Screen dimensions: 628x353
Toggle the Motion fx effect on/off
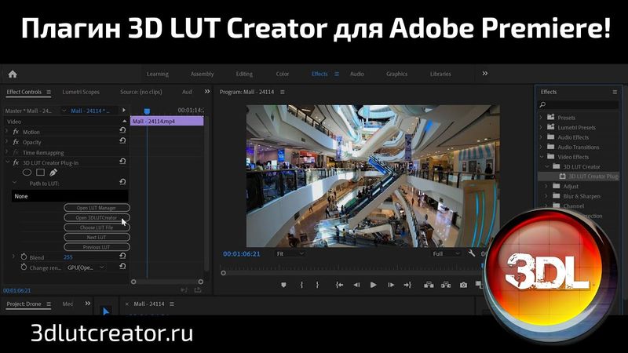(x=16, y=132)
